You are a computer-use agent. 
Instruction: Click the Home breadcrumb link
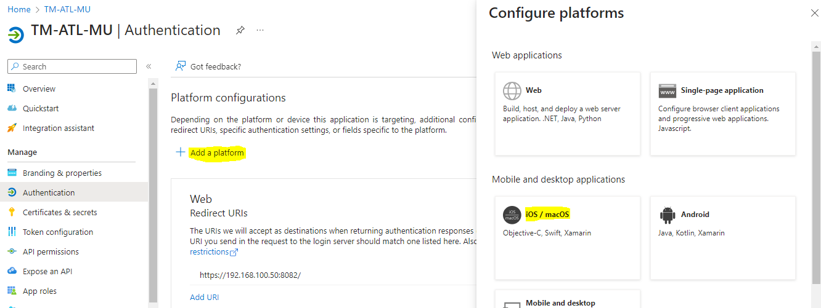pyautogui.click(x=19, y=9)
